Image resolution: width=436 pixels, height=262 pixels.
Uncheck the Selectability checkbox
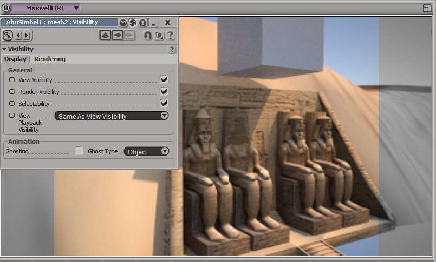point(164,103)
